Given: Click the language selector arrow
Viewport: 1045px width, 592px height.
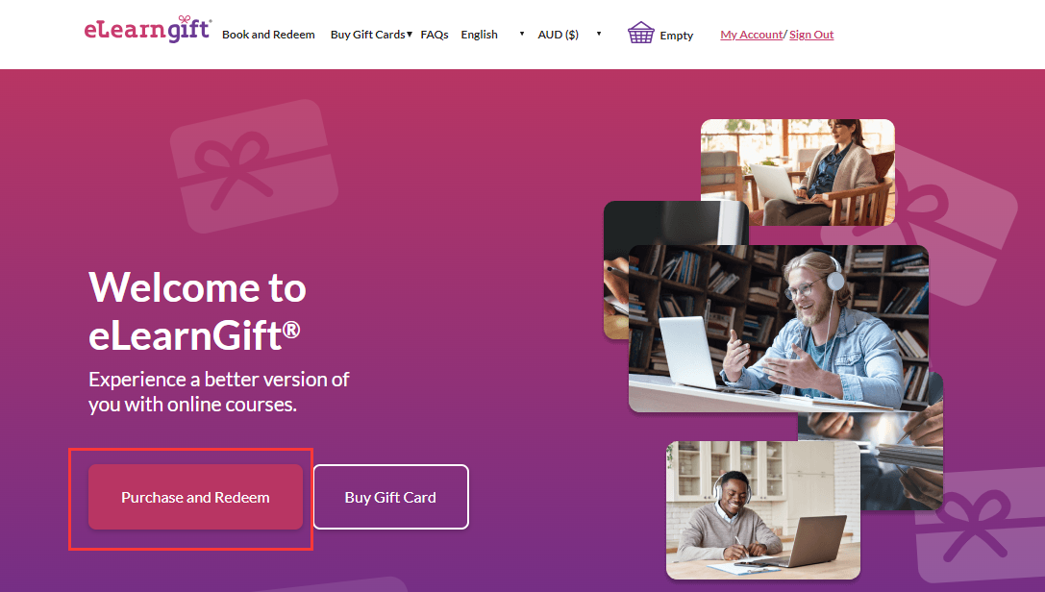Looking at the screenshot, I should tap(522, 34).
